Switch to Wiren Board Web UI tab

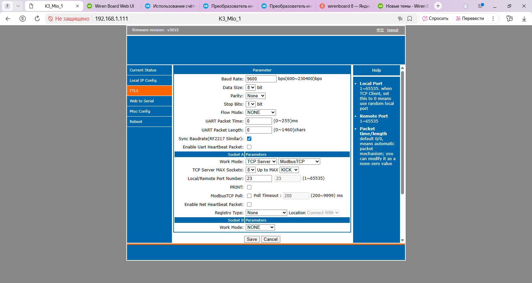pos(111,6)
